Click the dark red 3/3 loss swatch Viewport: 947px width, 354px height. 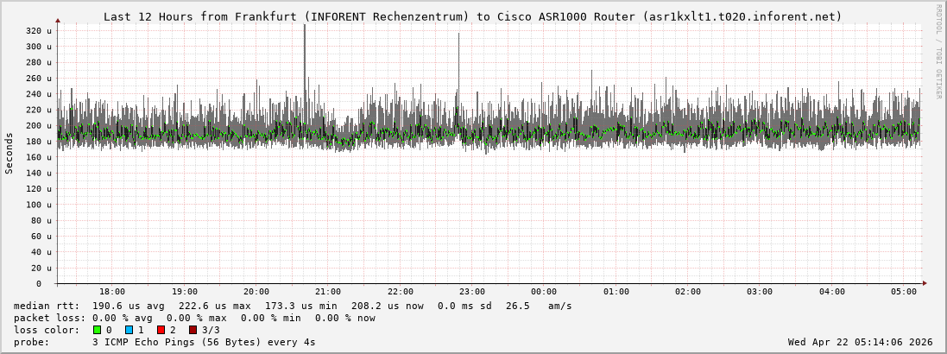tap(193, 330)
